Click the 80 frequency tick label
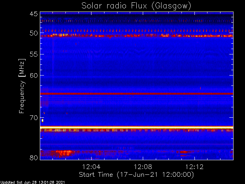Image resolution: width=245 pixels, height=184 pixels. 34,158
